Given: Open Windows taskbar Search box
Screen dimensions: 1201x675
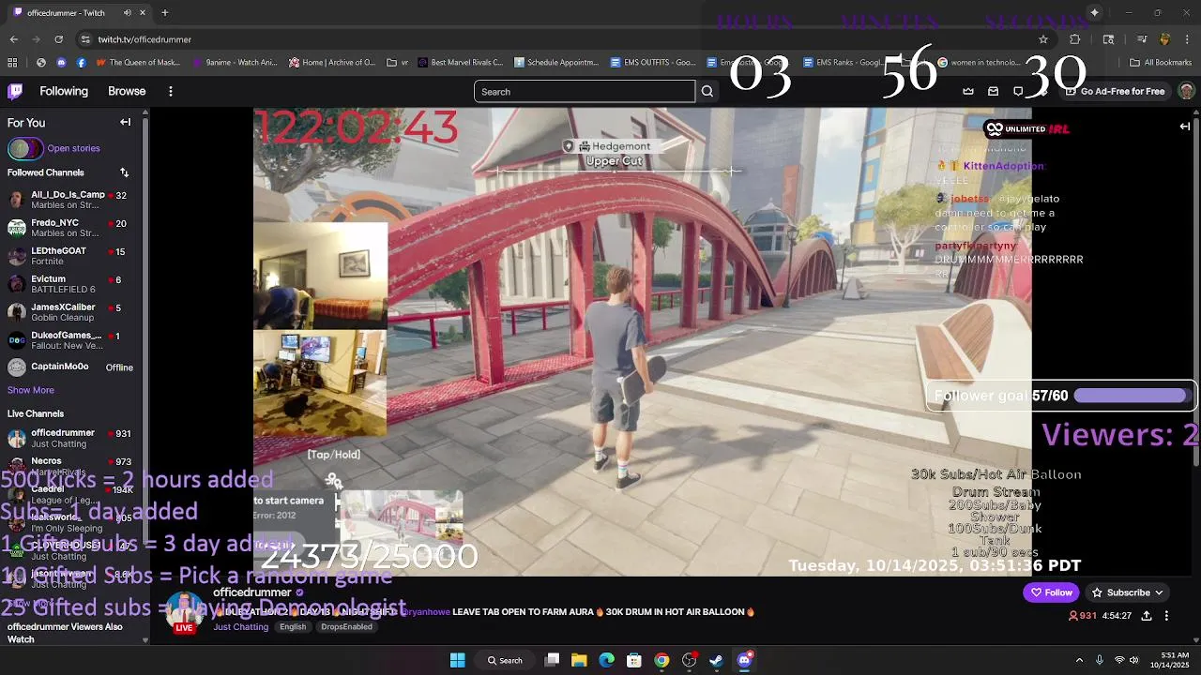Looking at the screenshot, I should [x=505, y=660].
